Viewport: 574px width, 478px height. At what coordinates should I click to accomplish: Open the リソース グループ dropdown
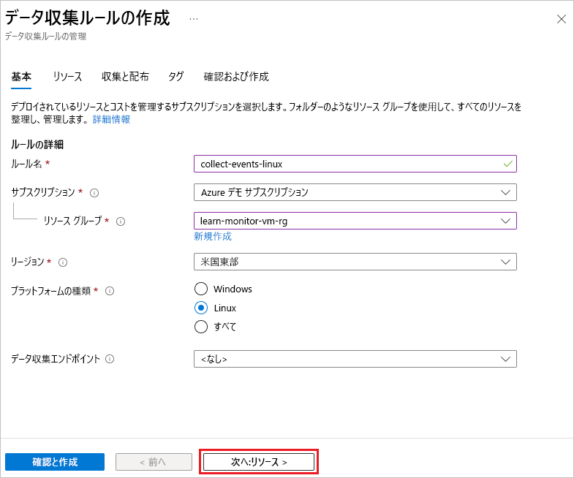(x=355, y=221)
